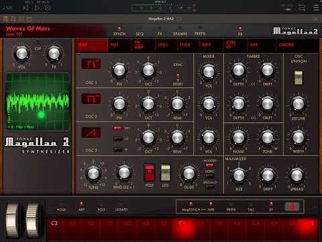Switch to the OSC tab
The height and width of the screenshot is (242, 322).
point(91,45)
